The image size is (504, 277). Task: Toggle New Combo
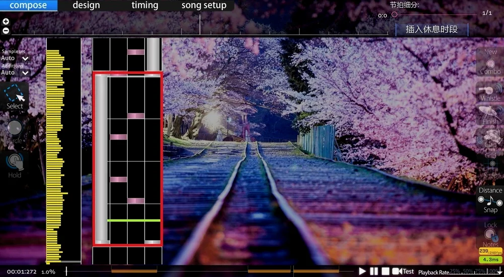click(490, 62)
